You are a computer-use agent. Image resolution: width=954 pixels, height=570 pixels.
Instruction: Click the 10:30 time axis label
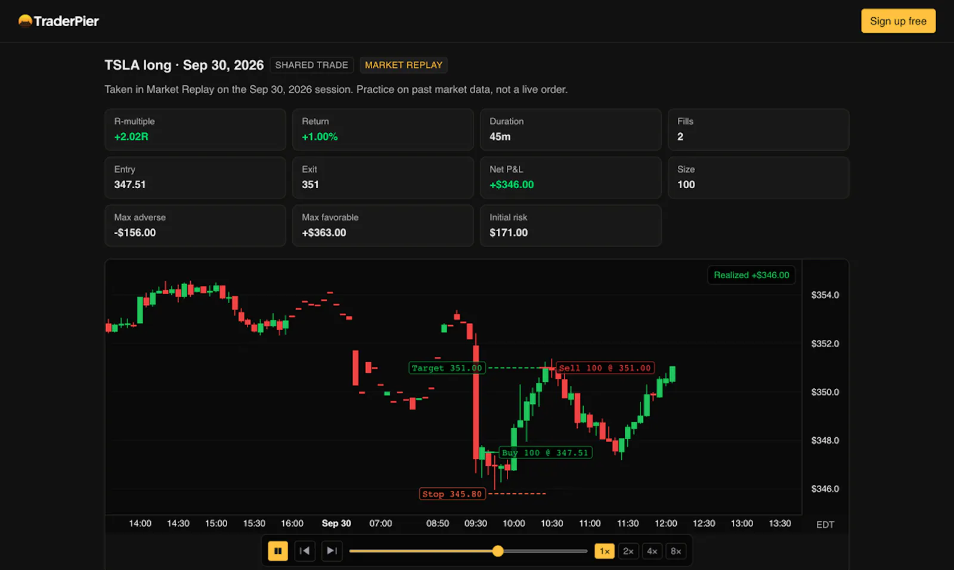click(x=552, y=523)
